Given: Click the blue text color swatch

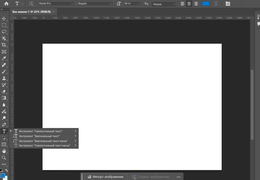Looking at the screenshot, I should 205,4.
